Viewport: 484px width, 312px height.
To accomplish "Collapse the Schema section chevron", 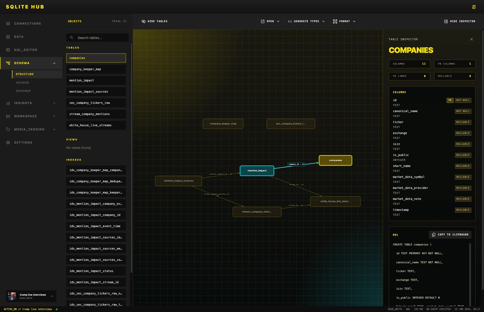I will pyautogui.click(x=54, y=63).
